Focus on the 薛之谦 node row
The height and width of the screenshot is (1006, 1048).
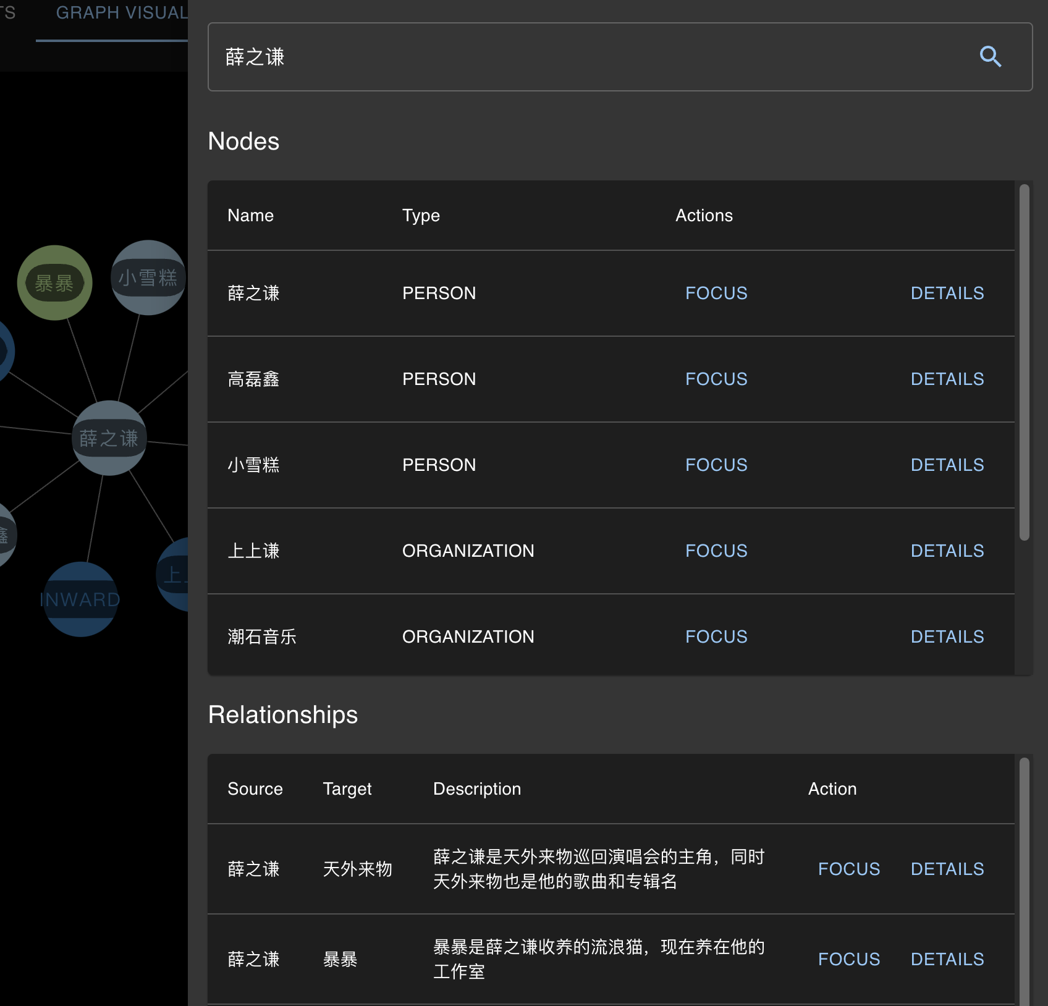pyautogui.click(x=716, y=293)
